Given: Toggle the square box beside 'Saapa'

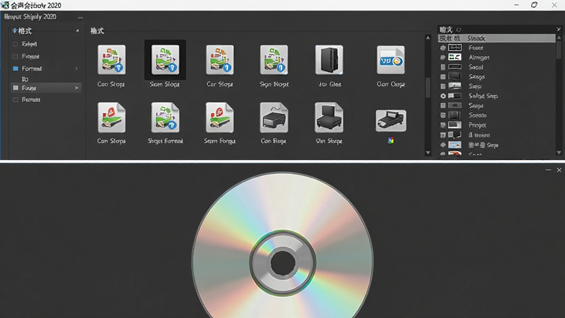Looking at the screenshot, I should click(443, 105).
